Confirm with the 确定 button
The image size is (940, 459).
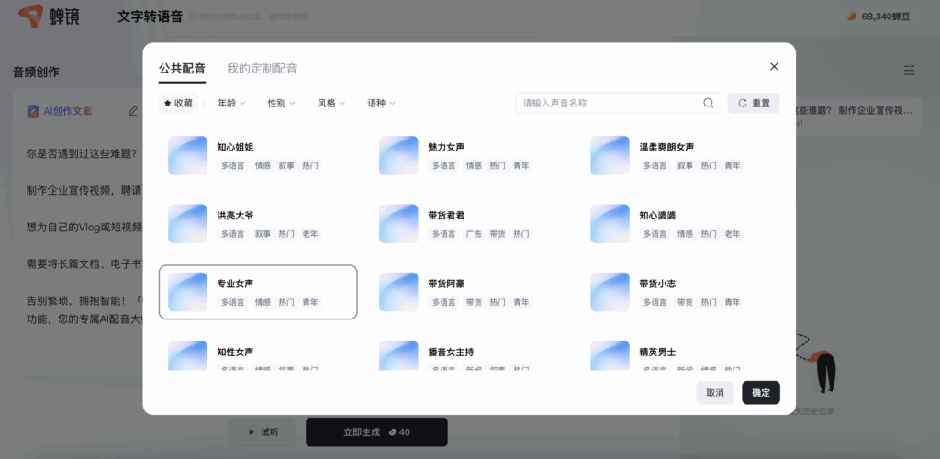click(761, 393)
